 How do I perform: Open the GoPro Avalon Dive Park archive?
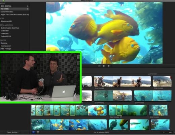coord(10,28)
